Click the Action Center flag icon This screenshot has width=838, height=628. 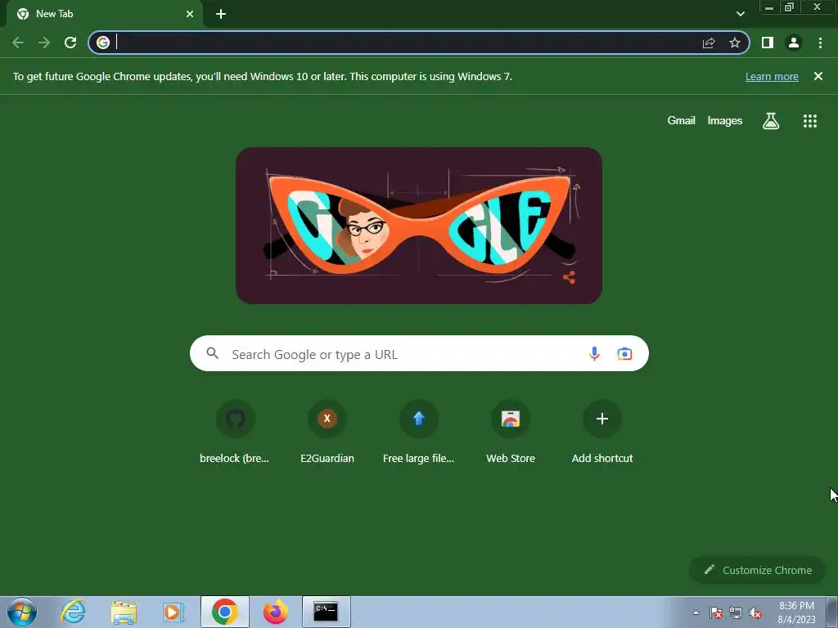[x=716, y=612]
